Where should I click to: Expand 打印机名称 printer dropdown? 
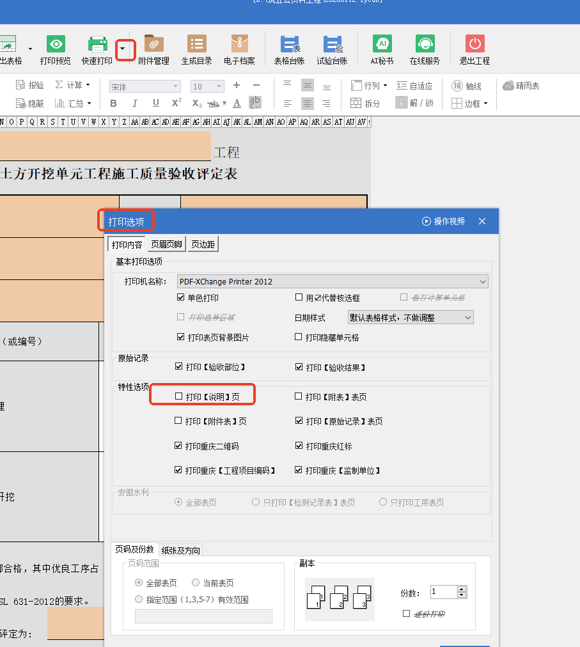click(482, 281)
